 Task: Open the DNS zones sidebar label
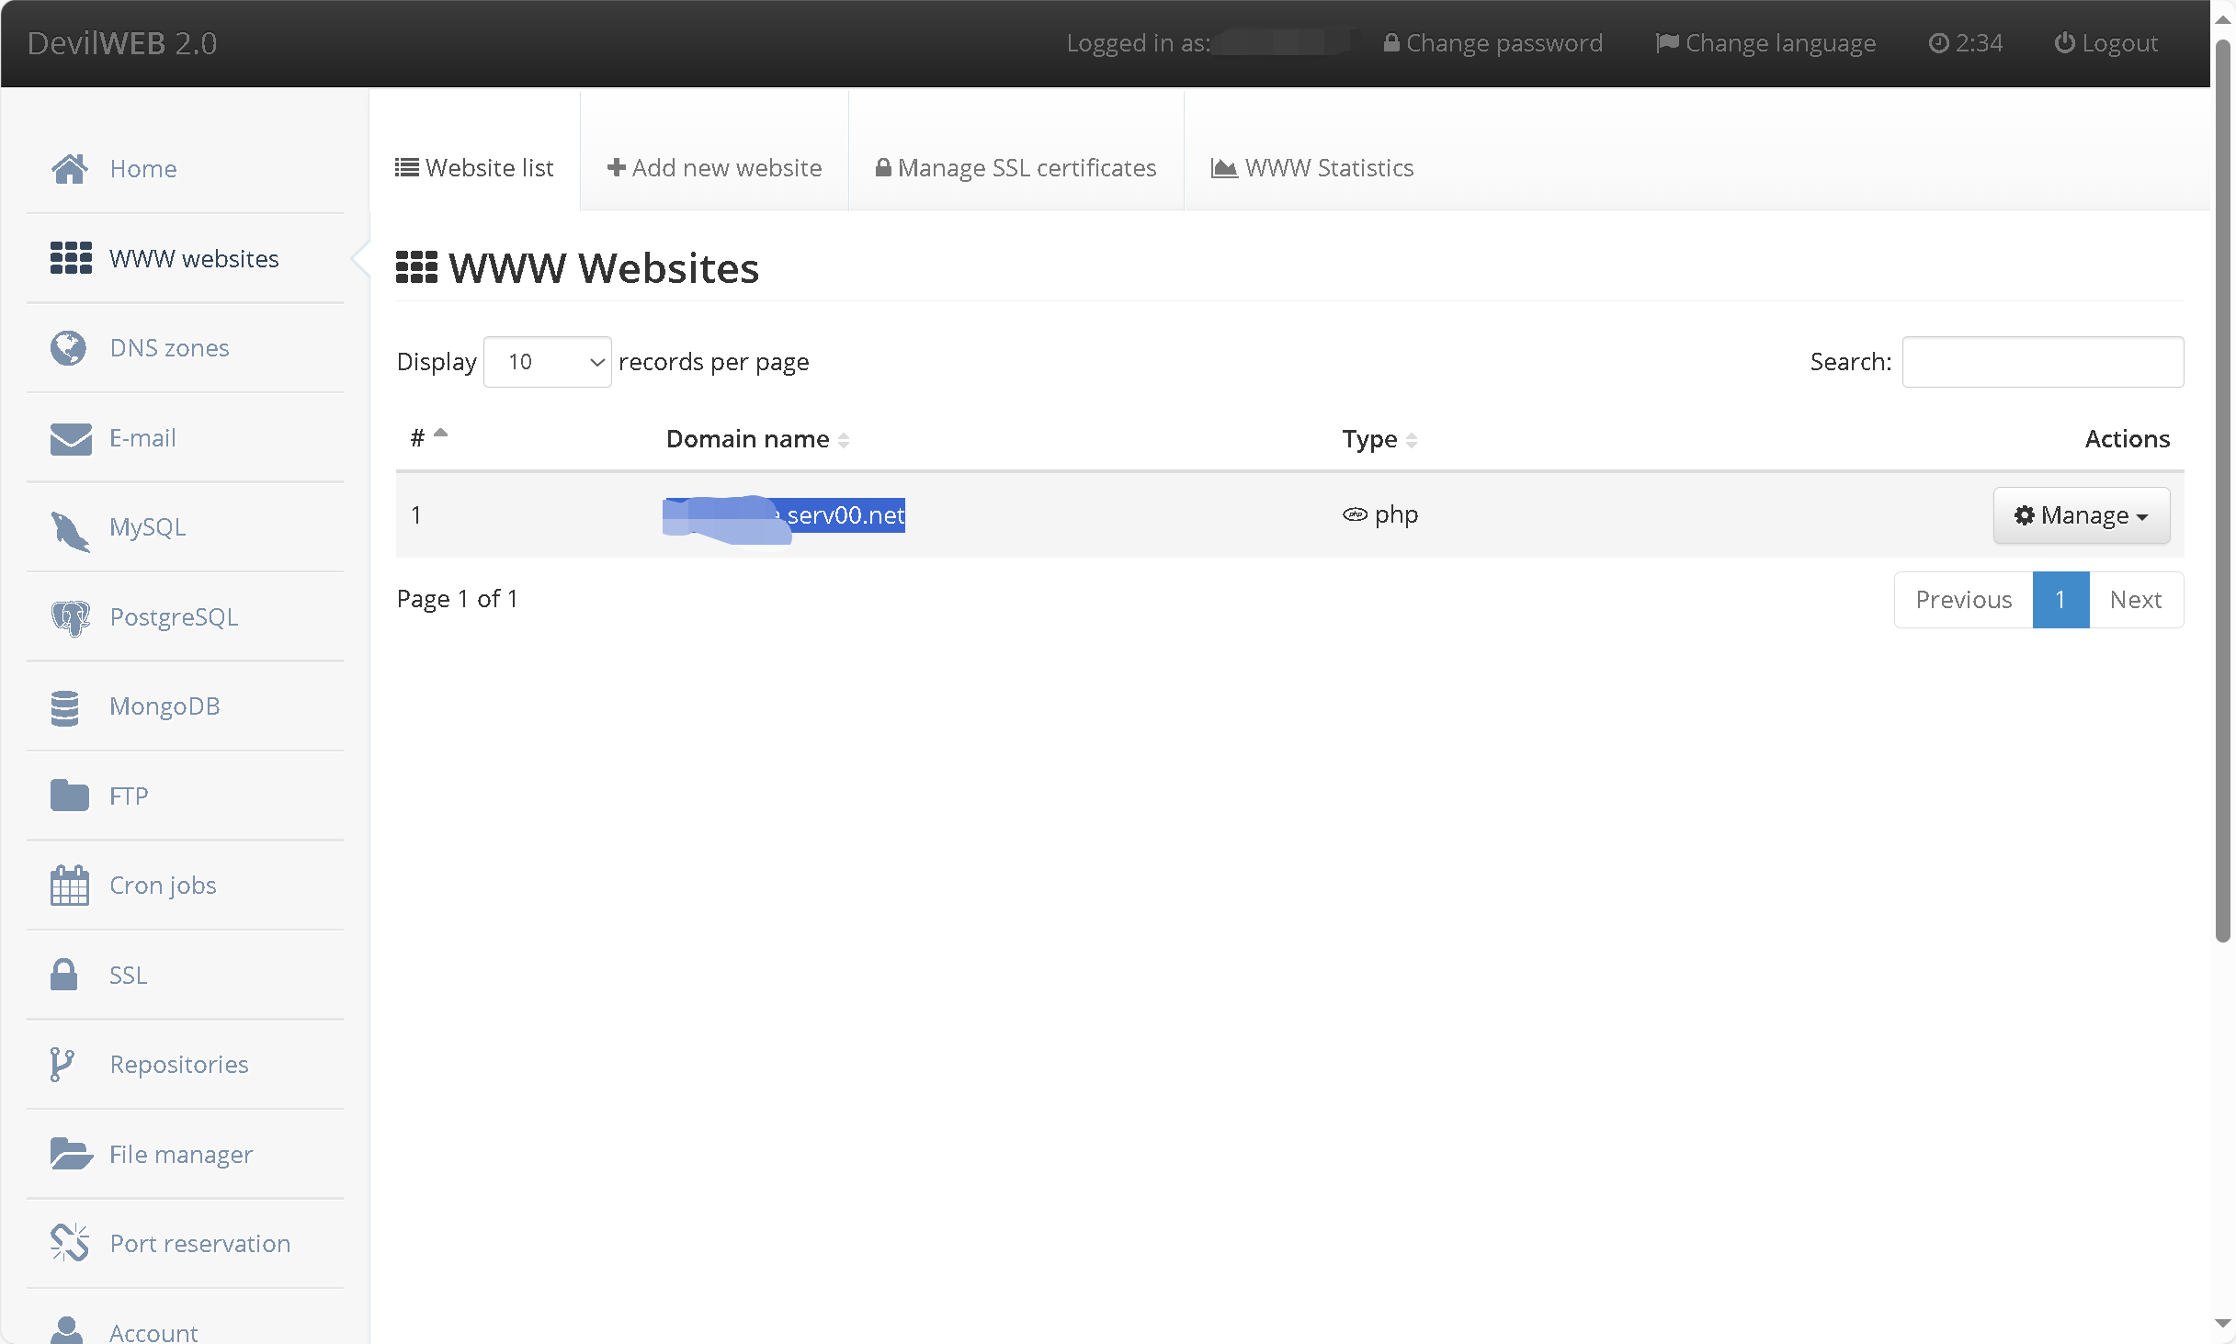pyautogui.click(x=169, y=348)
